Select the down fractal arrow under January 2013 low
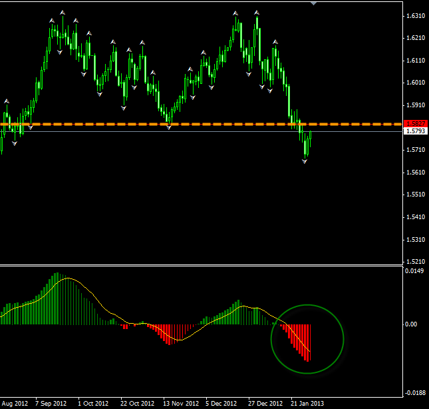Screen dimensions: 429x409 [305, 162]
